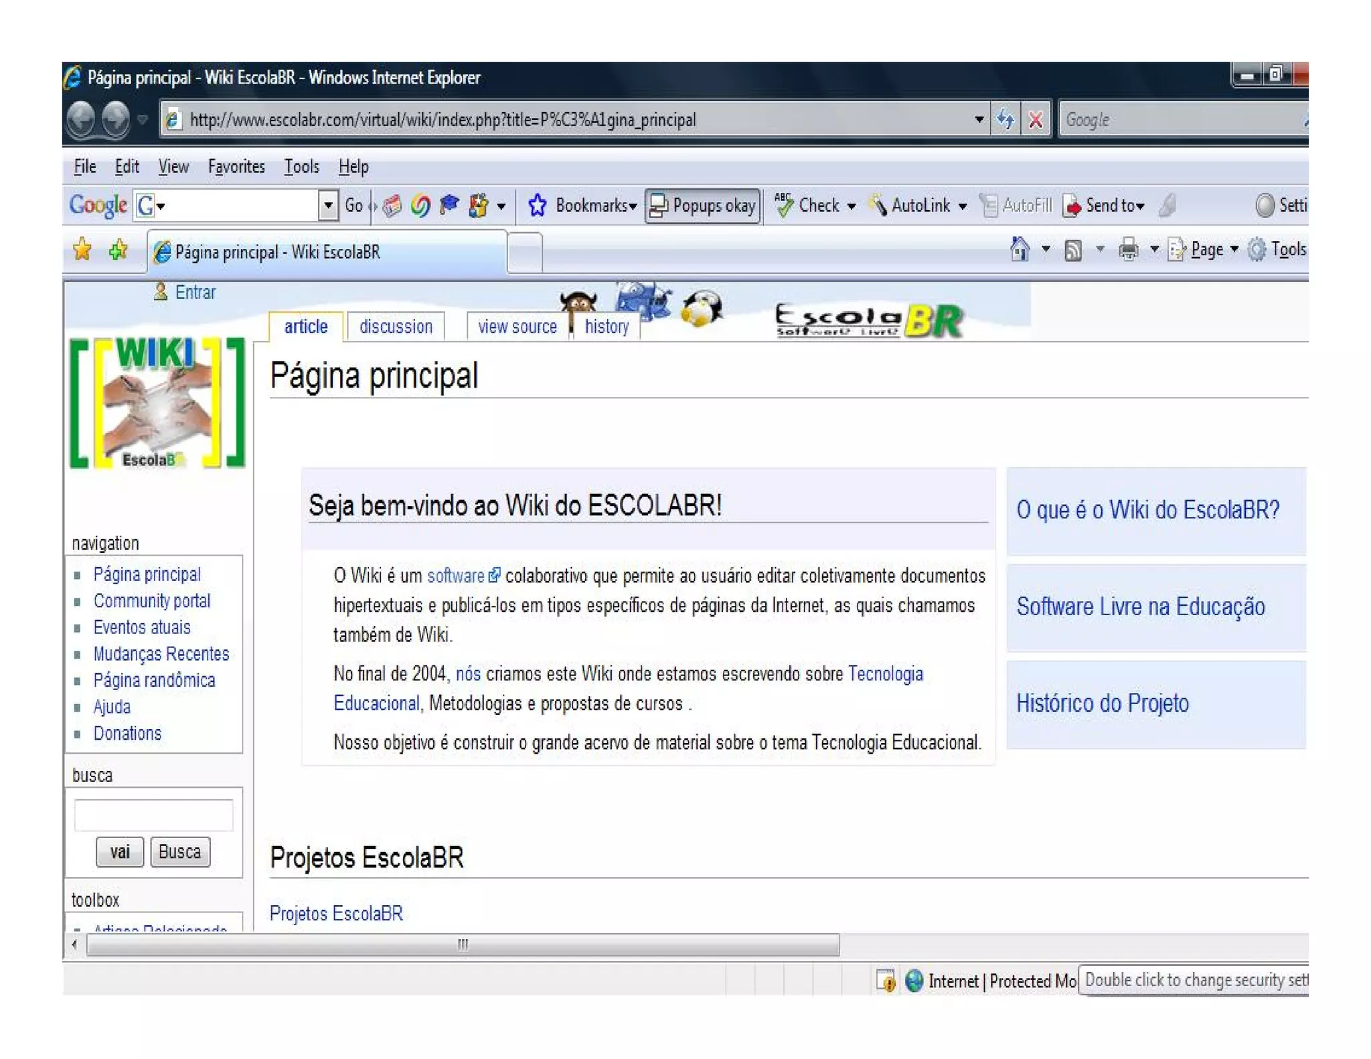Viewport: 1371px width, 1059px height.
Task: Open the Favorites menu
Action: [236, 167]
